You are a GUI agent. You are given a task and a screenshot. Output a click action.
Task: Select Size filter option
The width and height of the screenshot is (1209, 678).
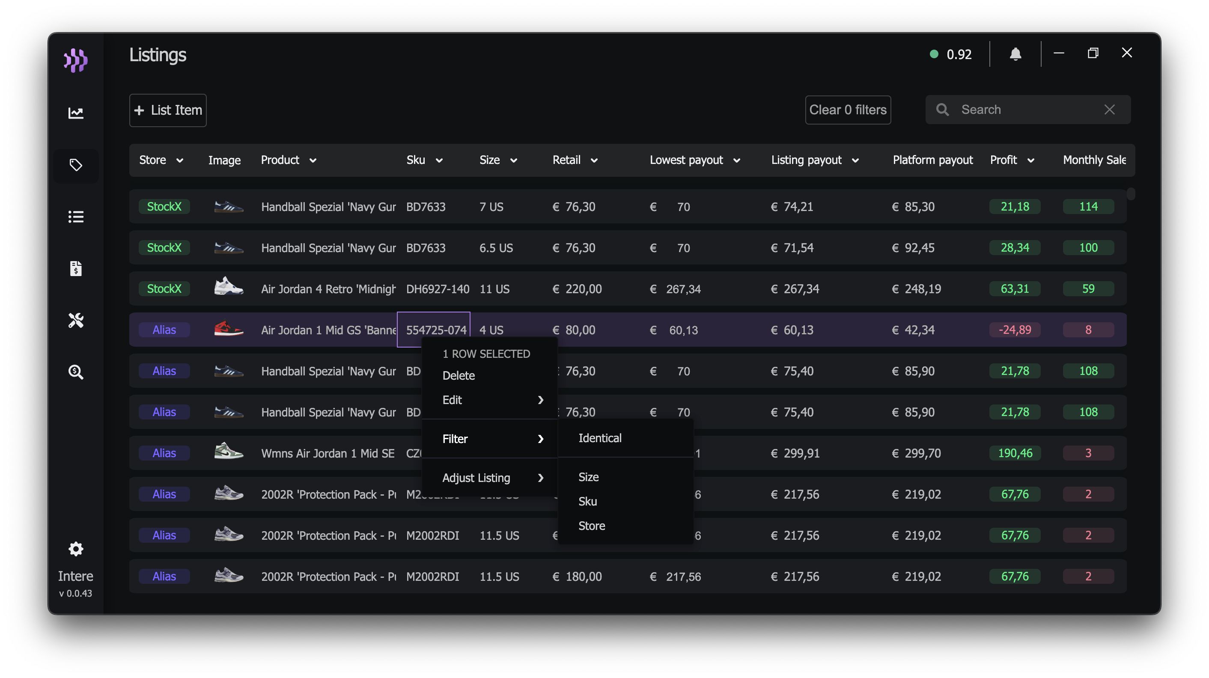pos(625,477)
